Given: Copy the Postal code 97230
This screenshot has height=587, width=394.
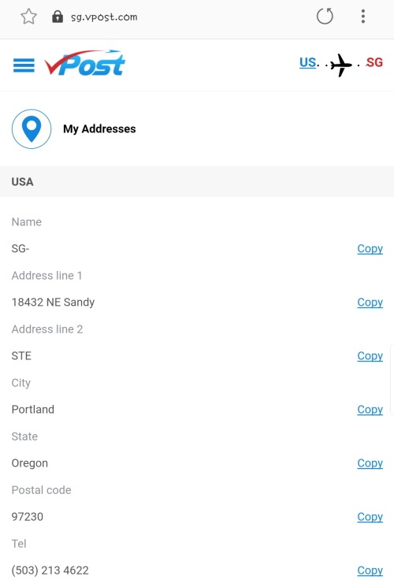Looking at the screenshot, I should coord(370,517).
